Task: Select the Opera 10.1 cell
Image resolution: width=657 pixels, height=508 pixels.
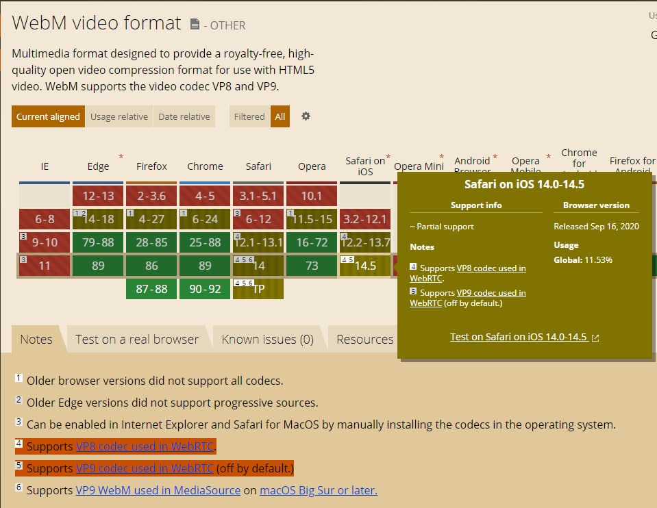Action: click(x=312, y=196)
